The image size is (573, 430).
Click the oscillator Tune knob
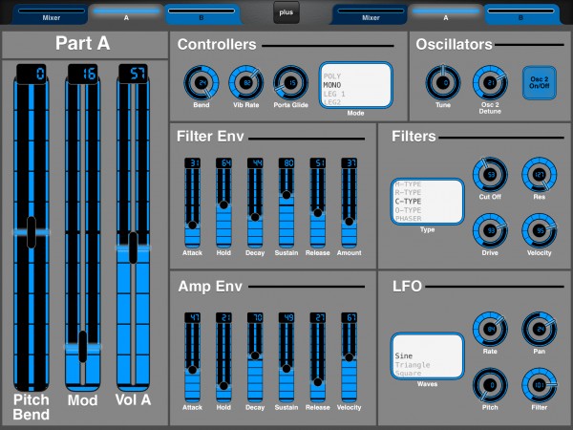click(x=443, y=82)
